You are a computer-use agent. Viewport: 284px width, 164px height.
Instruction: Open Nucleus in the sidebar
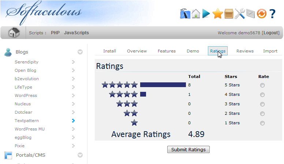tap(23, 104)
